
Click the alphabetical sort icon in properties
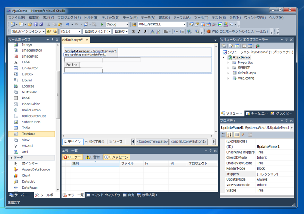click(x=229, y=135)
